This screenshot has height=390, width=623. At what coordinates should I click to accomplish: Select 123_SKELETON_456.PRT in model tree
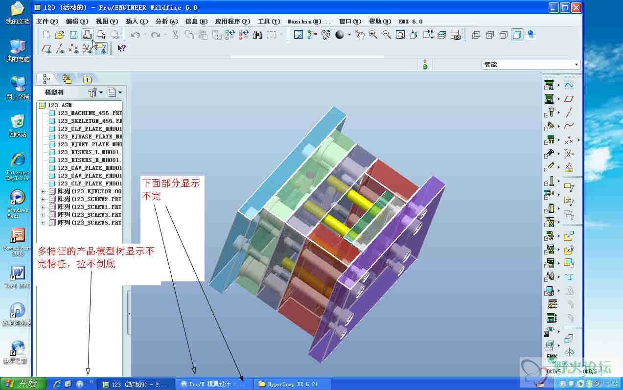pos(85,121)
